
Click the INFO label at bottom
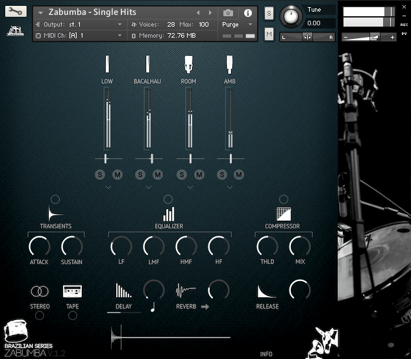266,354
